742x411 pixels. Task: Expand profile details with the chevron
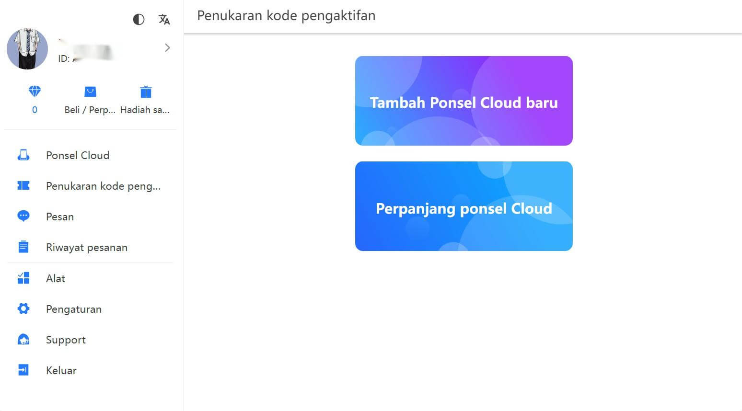[167, 47]
